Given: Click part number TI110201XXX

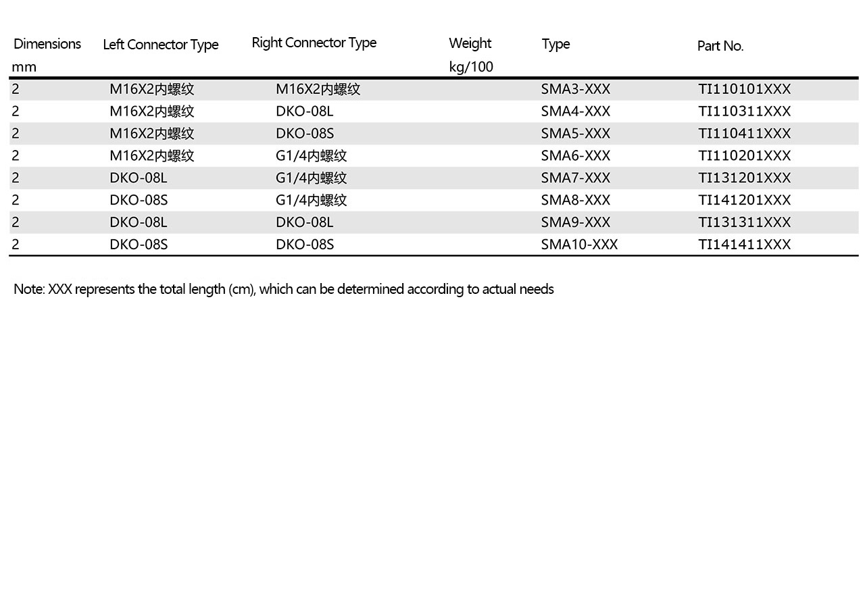Looking at the screenshot, I should click(x=745, y=156).
